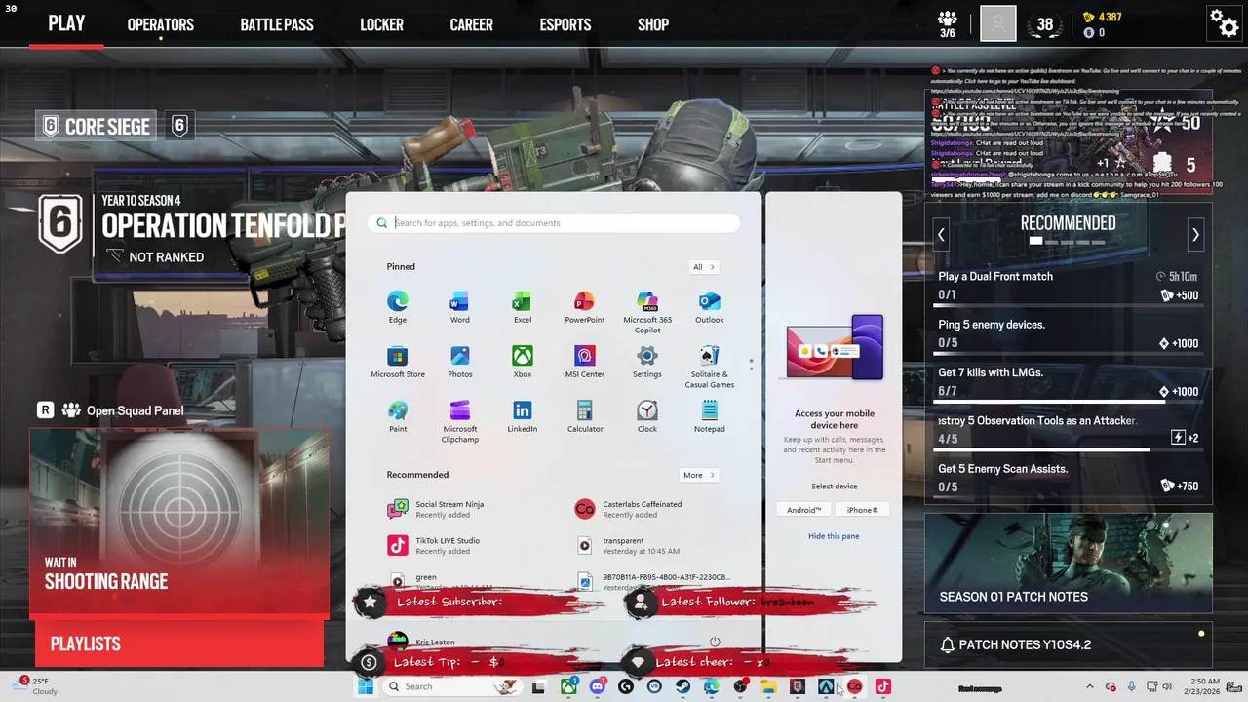The width and height of the screenshot is (1248, 702).
Task: Expand More recommended items
Action: click(698, 475)
